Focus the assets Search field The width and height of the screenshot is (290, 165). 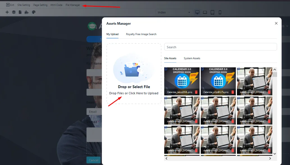coord(220,47)
